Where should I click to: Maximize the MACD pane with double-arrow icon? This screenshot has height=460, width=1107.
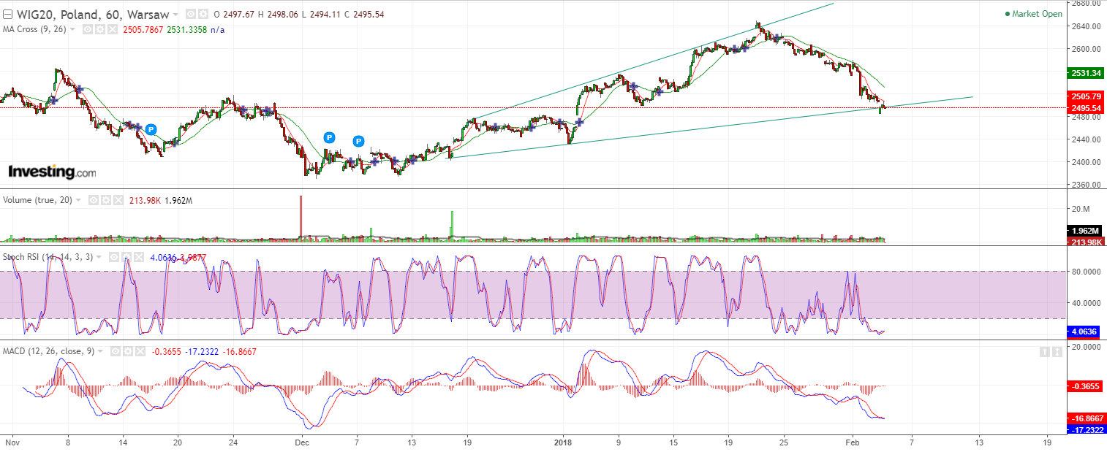[1057, 352]
